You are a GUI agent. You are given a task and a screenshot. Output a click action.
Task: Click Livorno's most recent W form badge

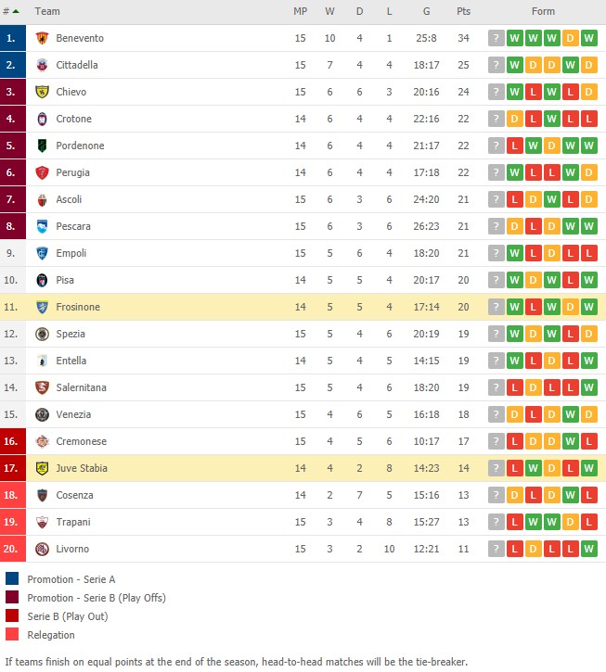coord(589,549)
